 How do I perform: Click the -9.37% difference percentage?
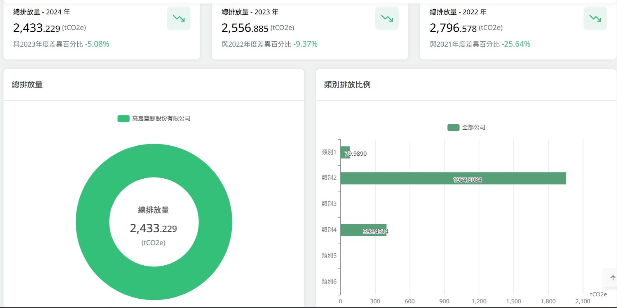point(305,44)
